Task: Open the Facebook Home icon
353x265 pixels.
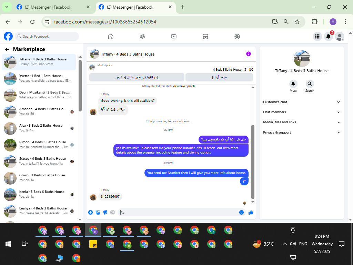Action: pyautogui.click(x=111, y=37)
